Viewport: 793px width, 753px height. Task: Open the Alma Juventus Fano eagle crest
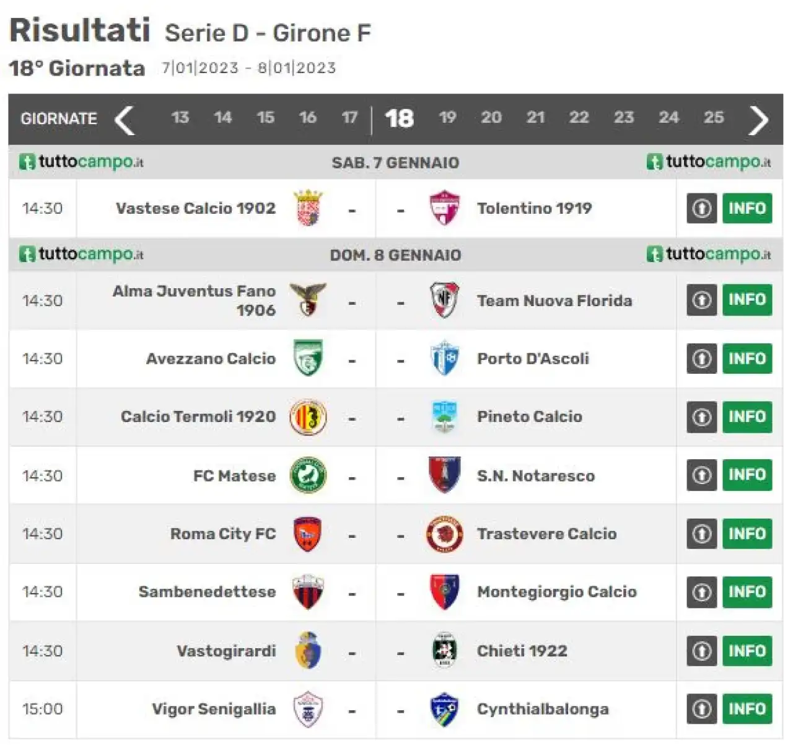coord(308,300)
